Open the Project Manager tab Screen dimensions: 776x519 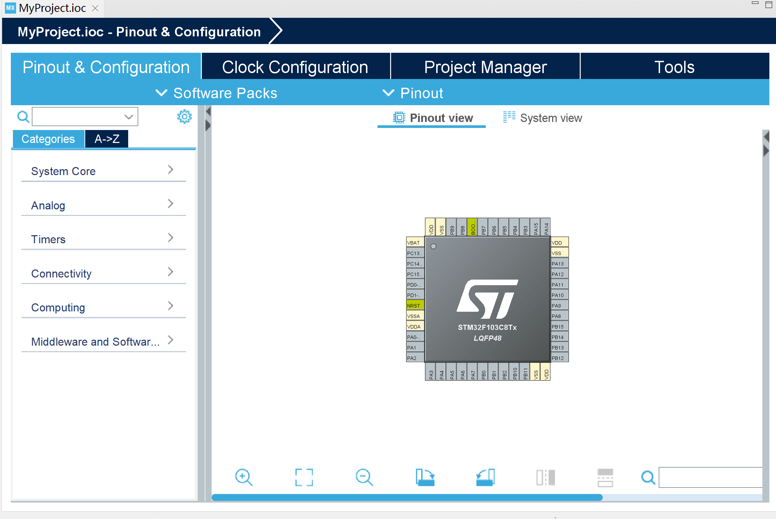pos(485,67)
